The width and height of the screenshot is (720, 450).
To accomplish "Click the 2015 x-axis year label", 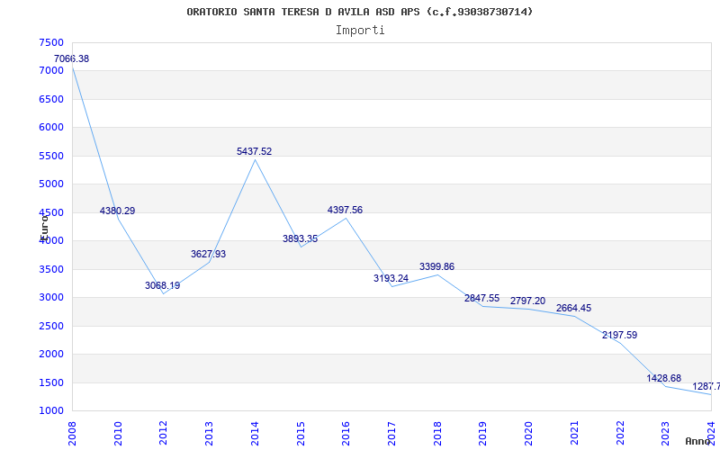I will (x=301, y=433).
